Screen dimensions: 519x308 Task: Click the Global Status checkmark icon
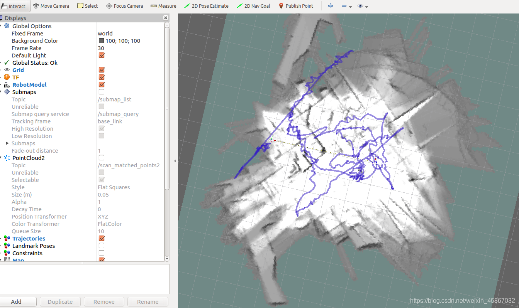point(7,62)
